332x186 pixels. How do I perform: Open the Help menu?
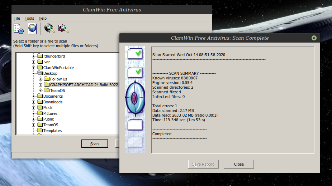click(x=43, y=18)
